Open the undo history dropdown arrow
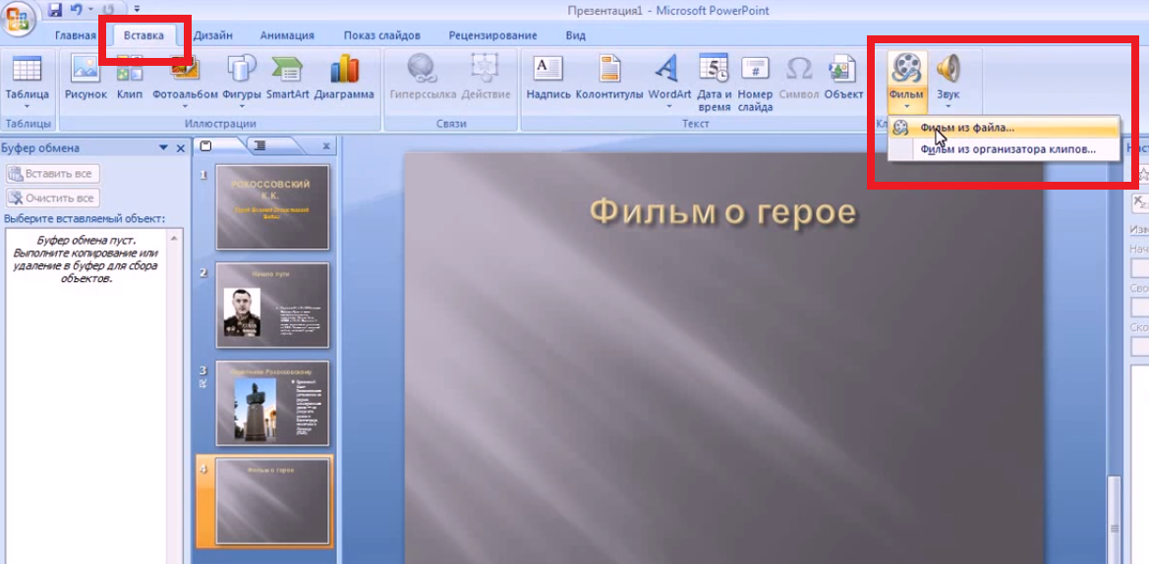1149x564 pixels. pos(88,10)
